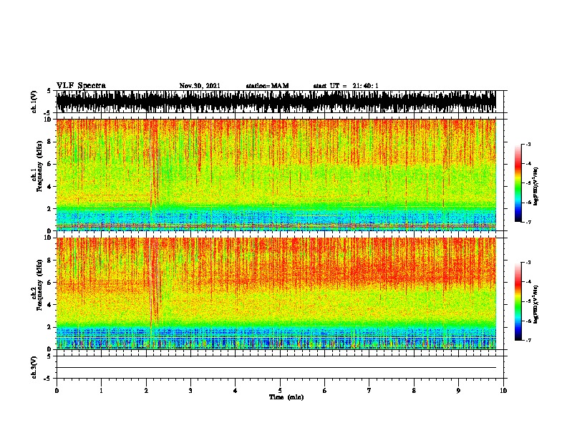
Task: Click the 'VLF Spectra' title text
Action: coord(81,86)
